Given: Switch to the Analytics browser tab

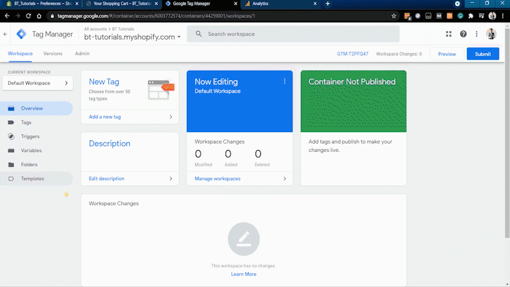Looking at the screenshot, I should pyautogui.click(x=280, y=4).
